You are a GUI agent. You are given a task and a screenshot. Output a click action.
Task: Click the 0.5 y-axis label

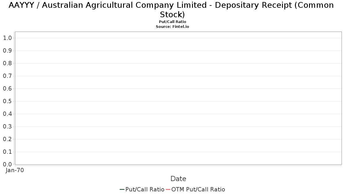(7, 101)
